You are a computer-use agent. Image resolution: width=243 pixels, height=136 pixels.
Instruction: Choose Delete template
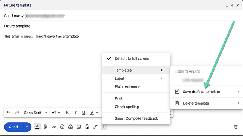(x=207, y=103)
